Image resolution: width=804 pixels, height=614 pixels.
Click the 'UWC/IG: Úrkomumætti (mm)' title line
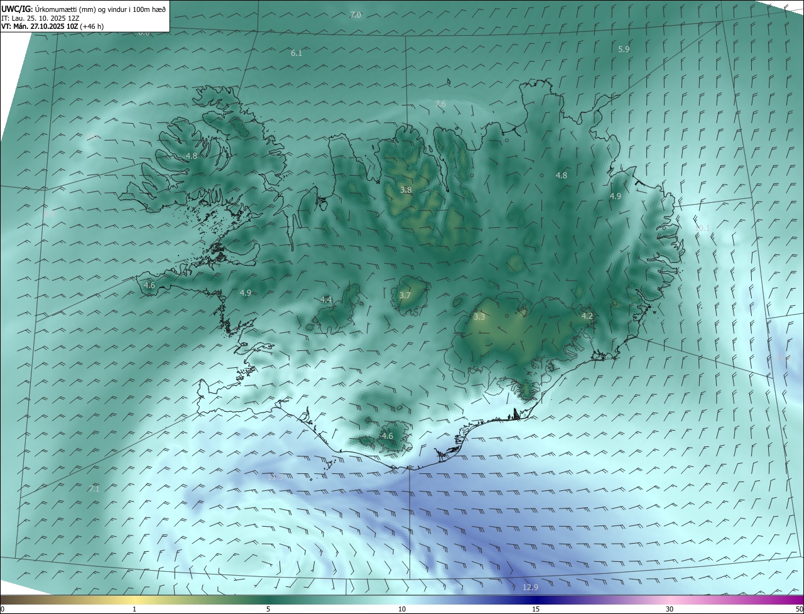(x=84, y=9)
